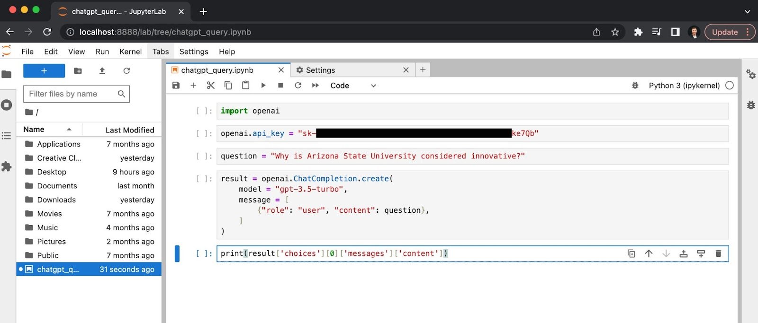Upload files icon in file browser
This screenshot has width=758, height=323.
point(102,71)
